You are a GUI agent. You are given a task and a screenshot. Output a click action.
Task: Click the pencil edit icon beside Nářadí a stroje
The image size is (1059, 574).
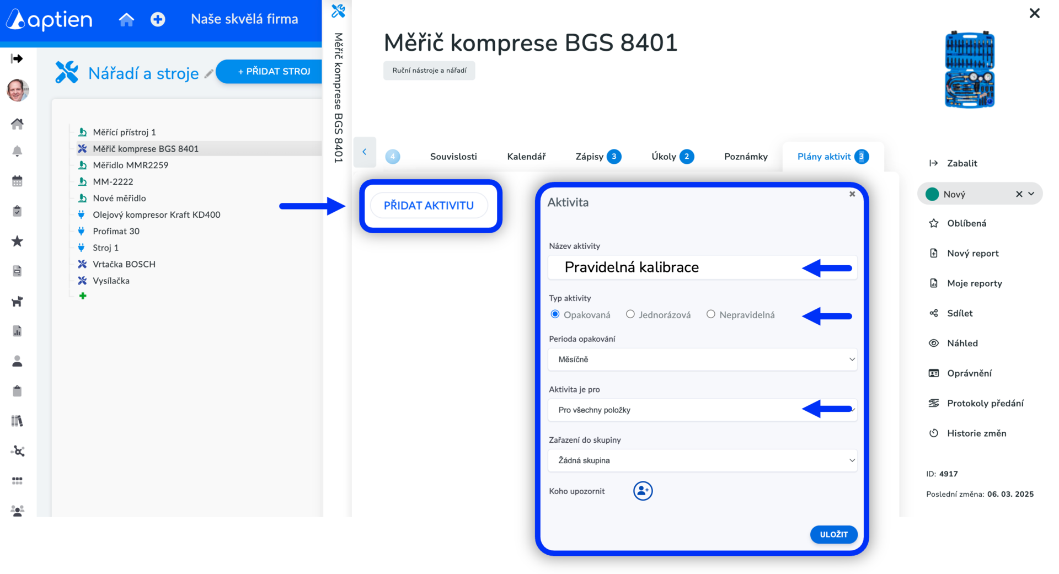[208, 74]
